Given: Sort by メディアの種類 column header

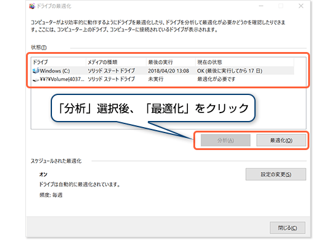Looking at the screenshot, I should pos(116,62).
